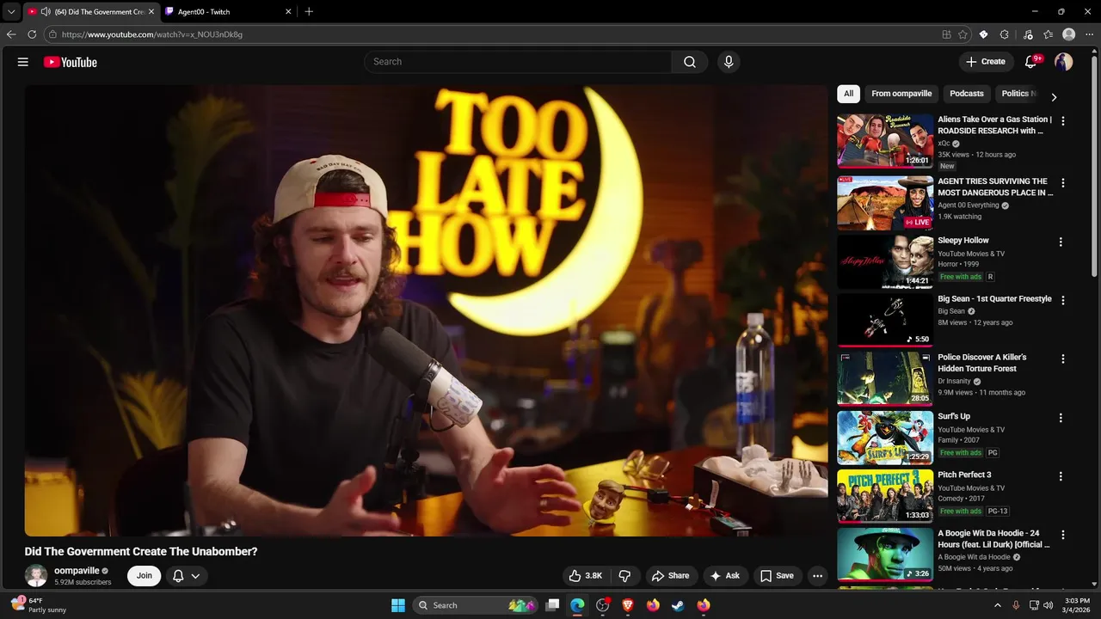Like the video with thumbs up
The image size is (1101, 619).
(x=585, y=576)
